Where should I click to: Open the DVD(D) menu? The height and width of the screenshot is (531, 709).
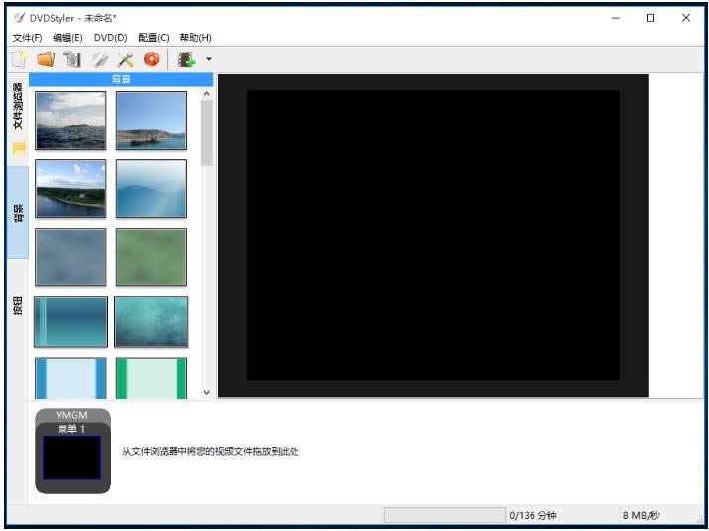click(x=110, y=38)
